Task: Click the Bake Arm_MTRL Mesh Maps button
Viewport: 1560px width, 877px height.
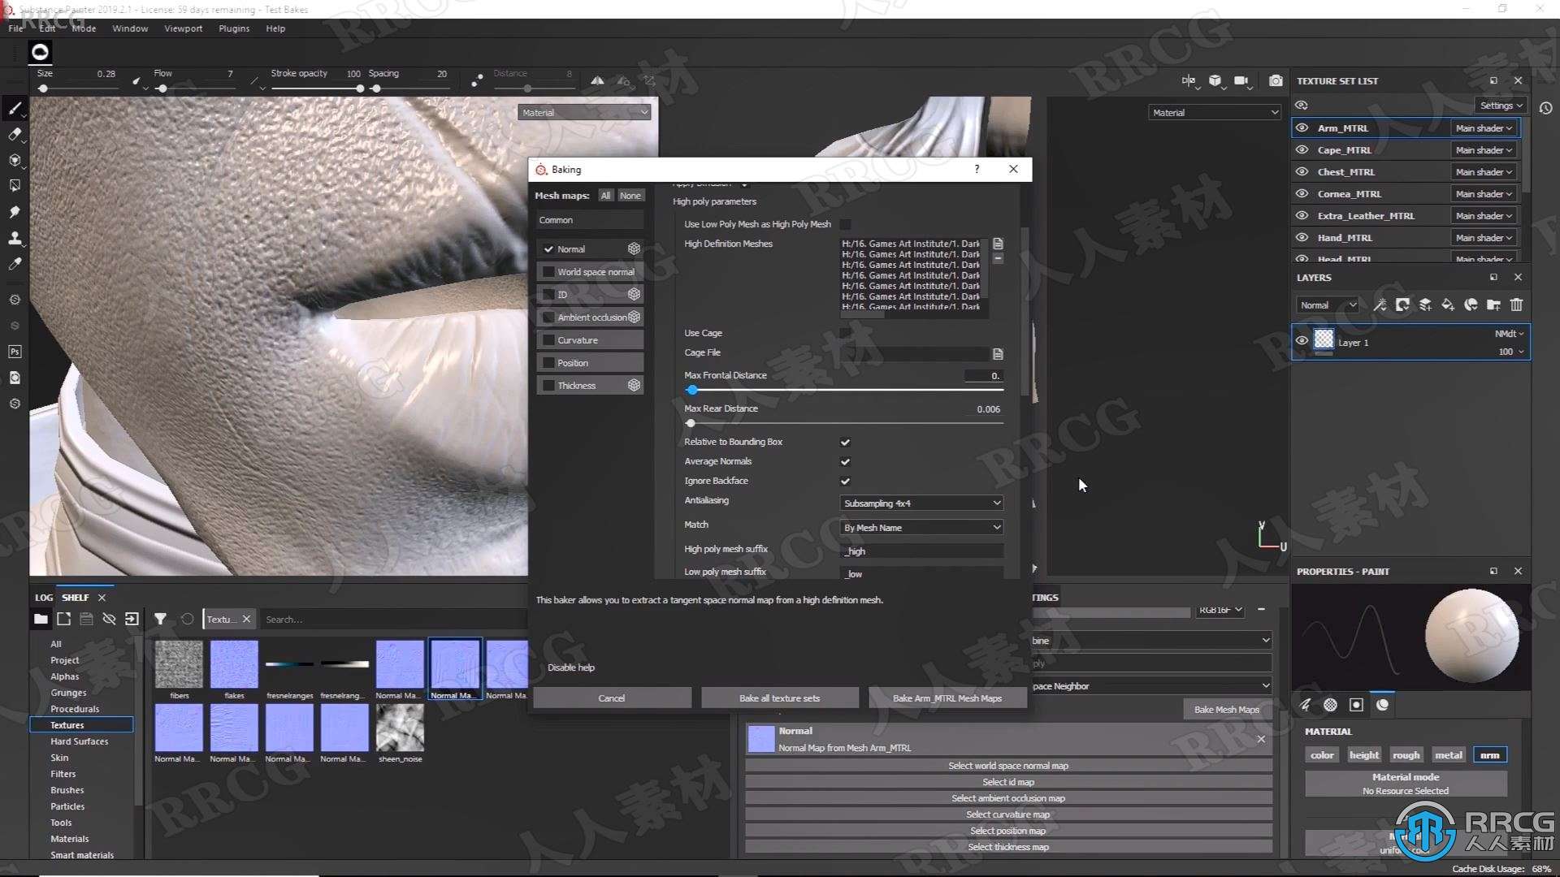Action: [x=946, y=698]
